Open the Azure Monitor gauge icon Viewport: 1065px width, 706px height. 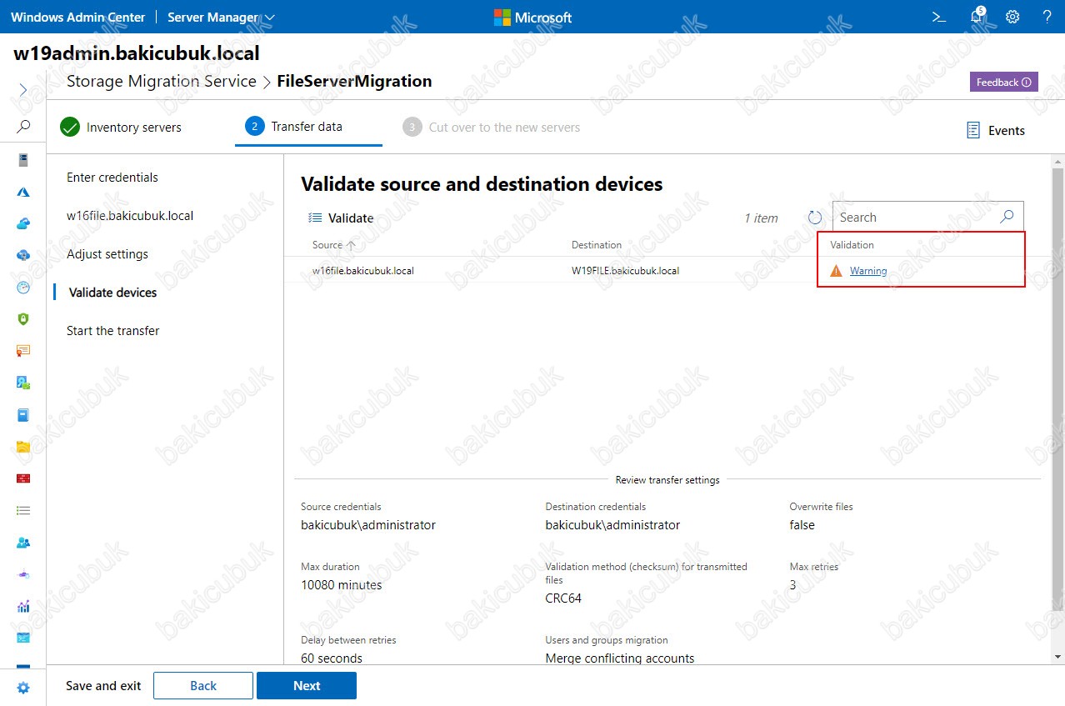coord(23,287)
